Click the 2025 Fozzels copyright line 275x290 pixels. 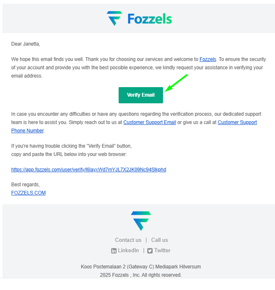click(141, 275)
